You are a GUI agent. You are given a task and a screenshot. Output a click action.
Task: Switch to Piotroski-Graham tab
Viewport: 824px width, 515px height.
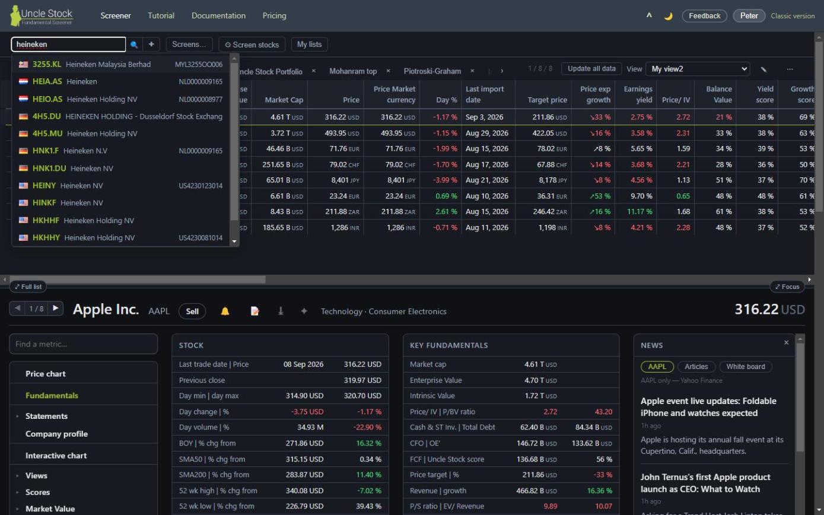(432, 71)
